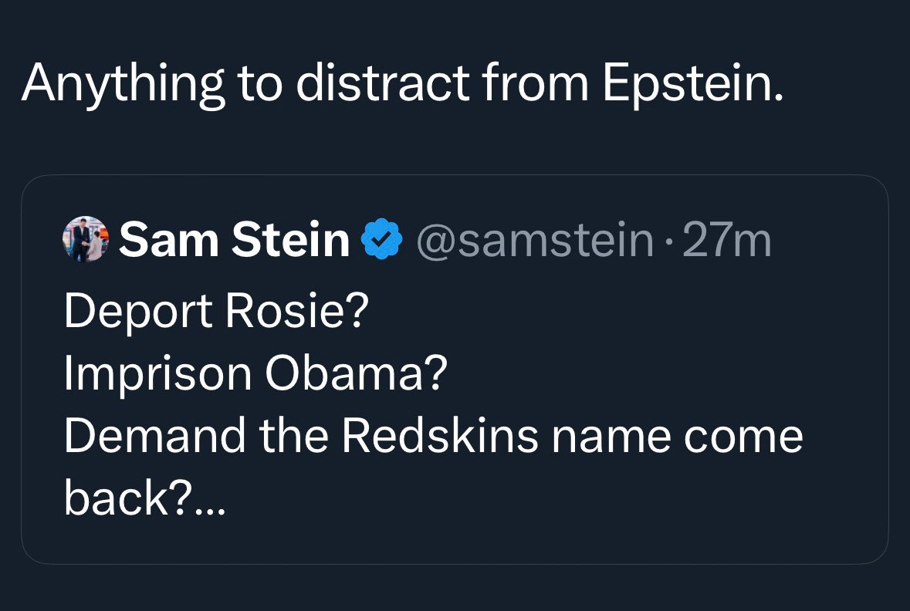Viewport: 910px width, 611px height.
Task: Click the word 'Redskins' in quoted tweet
Action: [x=441, y=436]
